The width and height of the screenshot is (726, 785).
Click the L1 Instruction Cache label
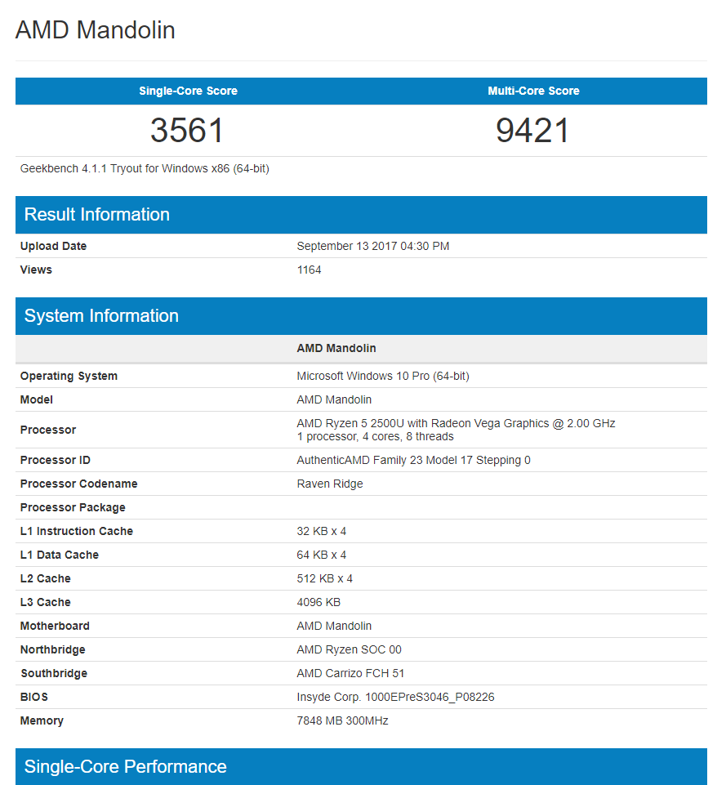pos(77,531)
